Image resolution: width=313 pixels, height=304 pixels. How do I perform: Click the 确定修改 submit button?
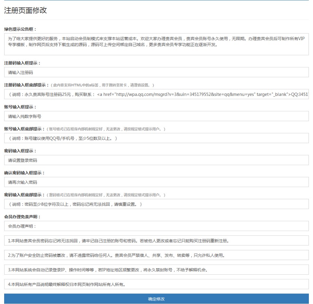[x=156, y=299]
